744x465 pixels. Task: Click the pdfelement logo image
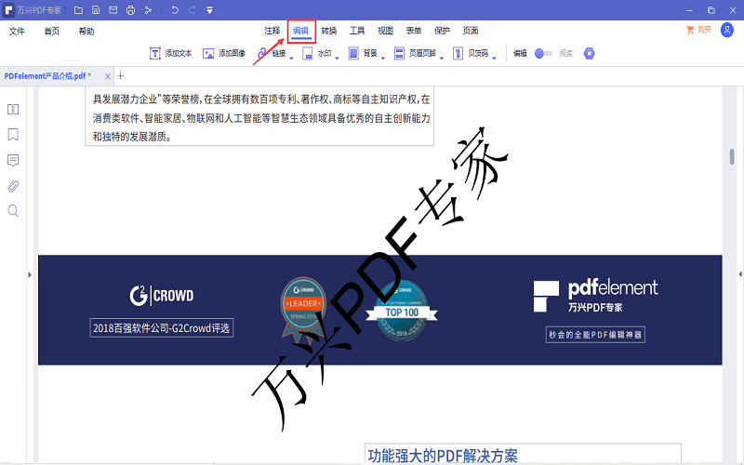coord(595,296)
